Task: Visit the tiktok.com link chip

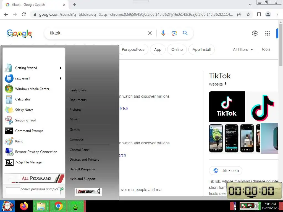Action: coord(226,171)
